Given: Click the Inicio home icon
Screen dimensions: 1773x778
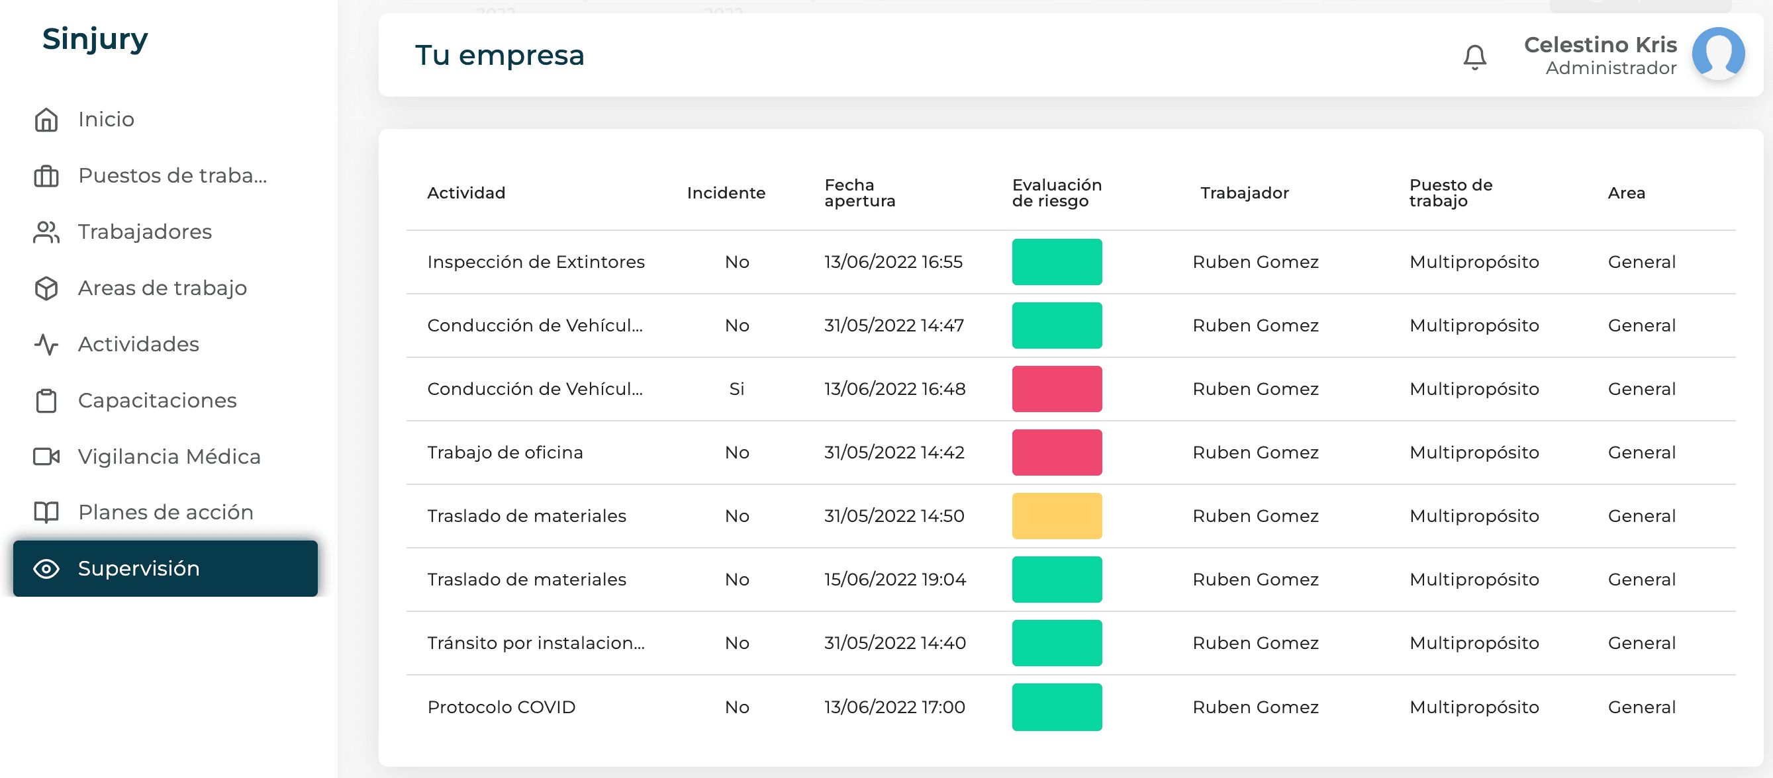Looking at the screenshot, I should click(x=46, y=120).
